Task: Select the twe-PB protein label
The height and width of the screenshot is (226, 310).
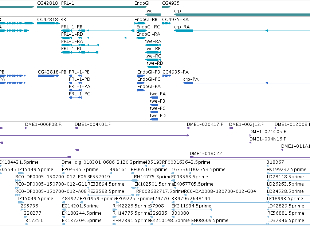Action: click(x=158, y=101)
